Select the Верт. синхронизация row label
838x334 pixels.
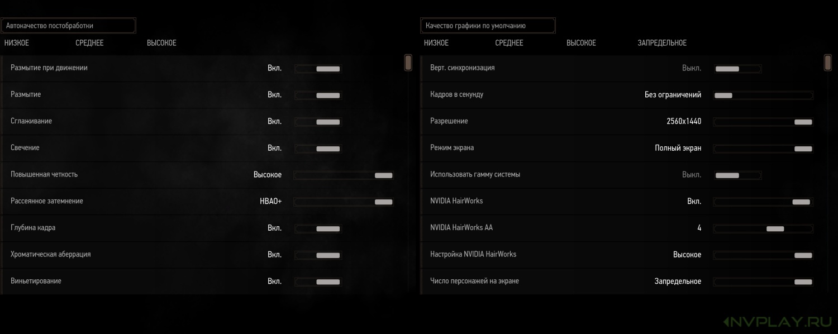463,68
